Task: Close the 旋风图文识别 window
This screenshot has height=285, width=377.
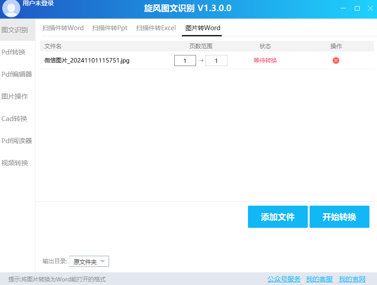Action: coord(370,8)
